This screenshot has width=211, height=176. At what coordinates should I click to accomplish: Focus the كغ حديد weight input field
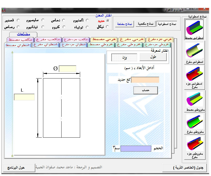click(145, 80)
